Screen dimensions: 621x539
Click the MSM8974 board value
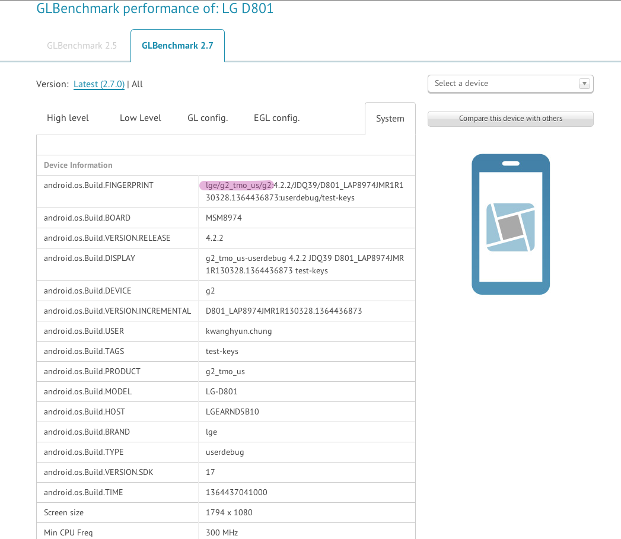click(x=224, y=218)
